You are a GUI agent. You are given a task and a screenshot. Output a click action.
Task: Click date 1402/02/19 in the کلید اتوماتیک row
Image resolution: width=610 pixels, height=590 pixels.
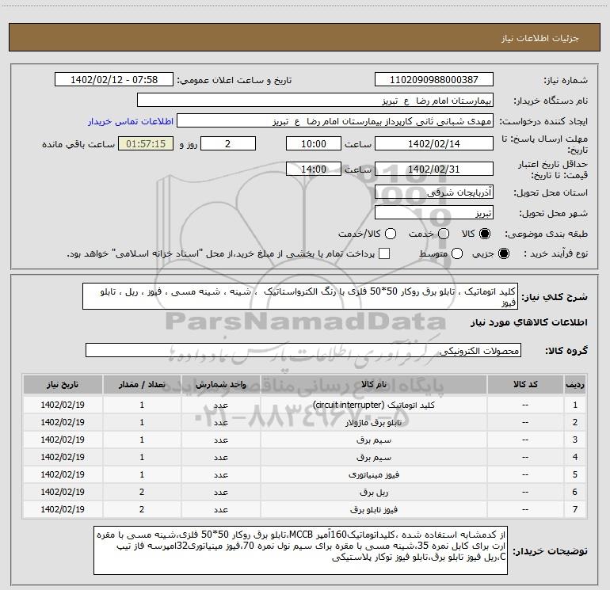[x=63, y=405]
